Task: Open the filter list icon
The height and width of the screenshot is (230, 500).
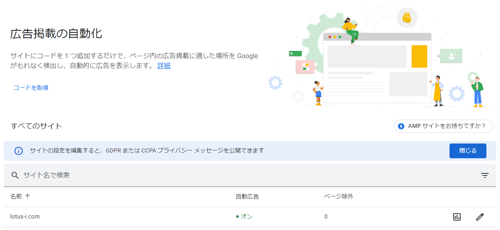Action: 485,175
